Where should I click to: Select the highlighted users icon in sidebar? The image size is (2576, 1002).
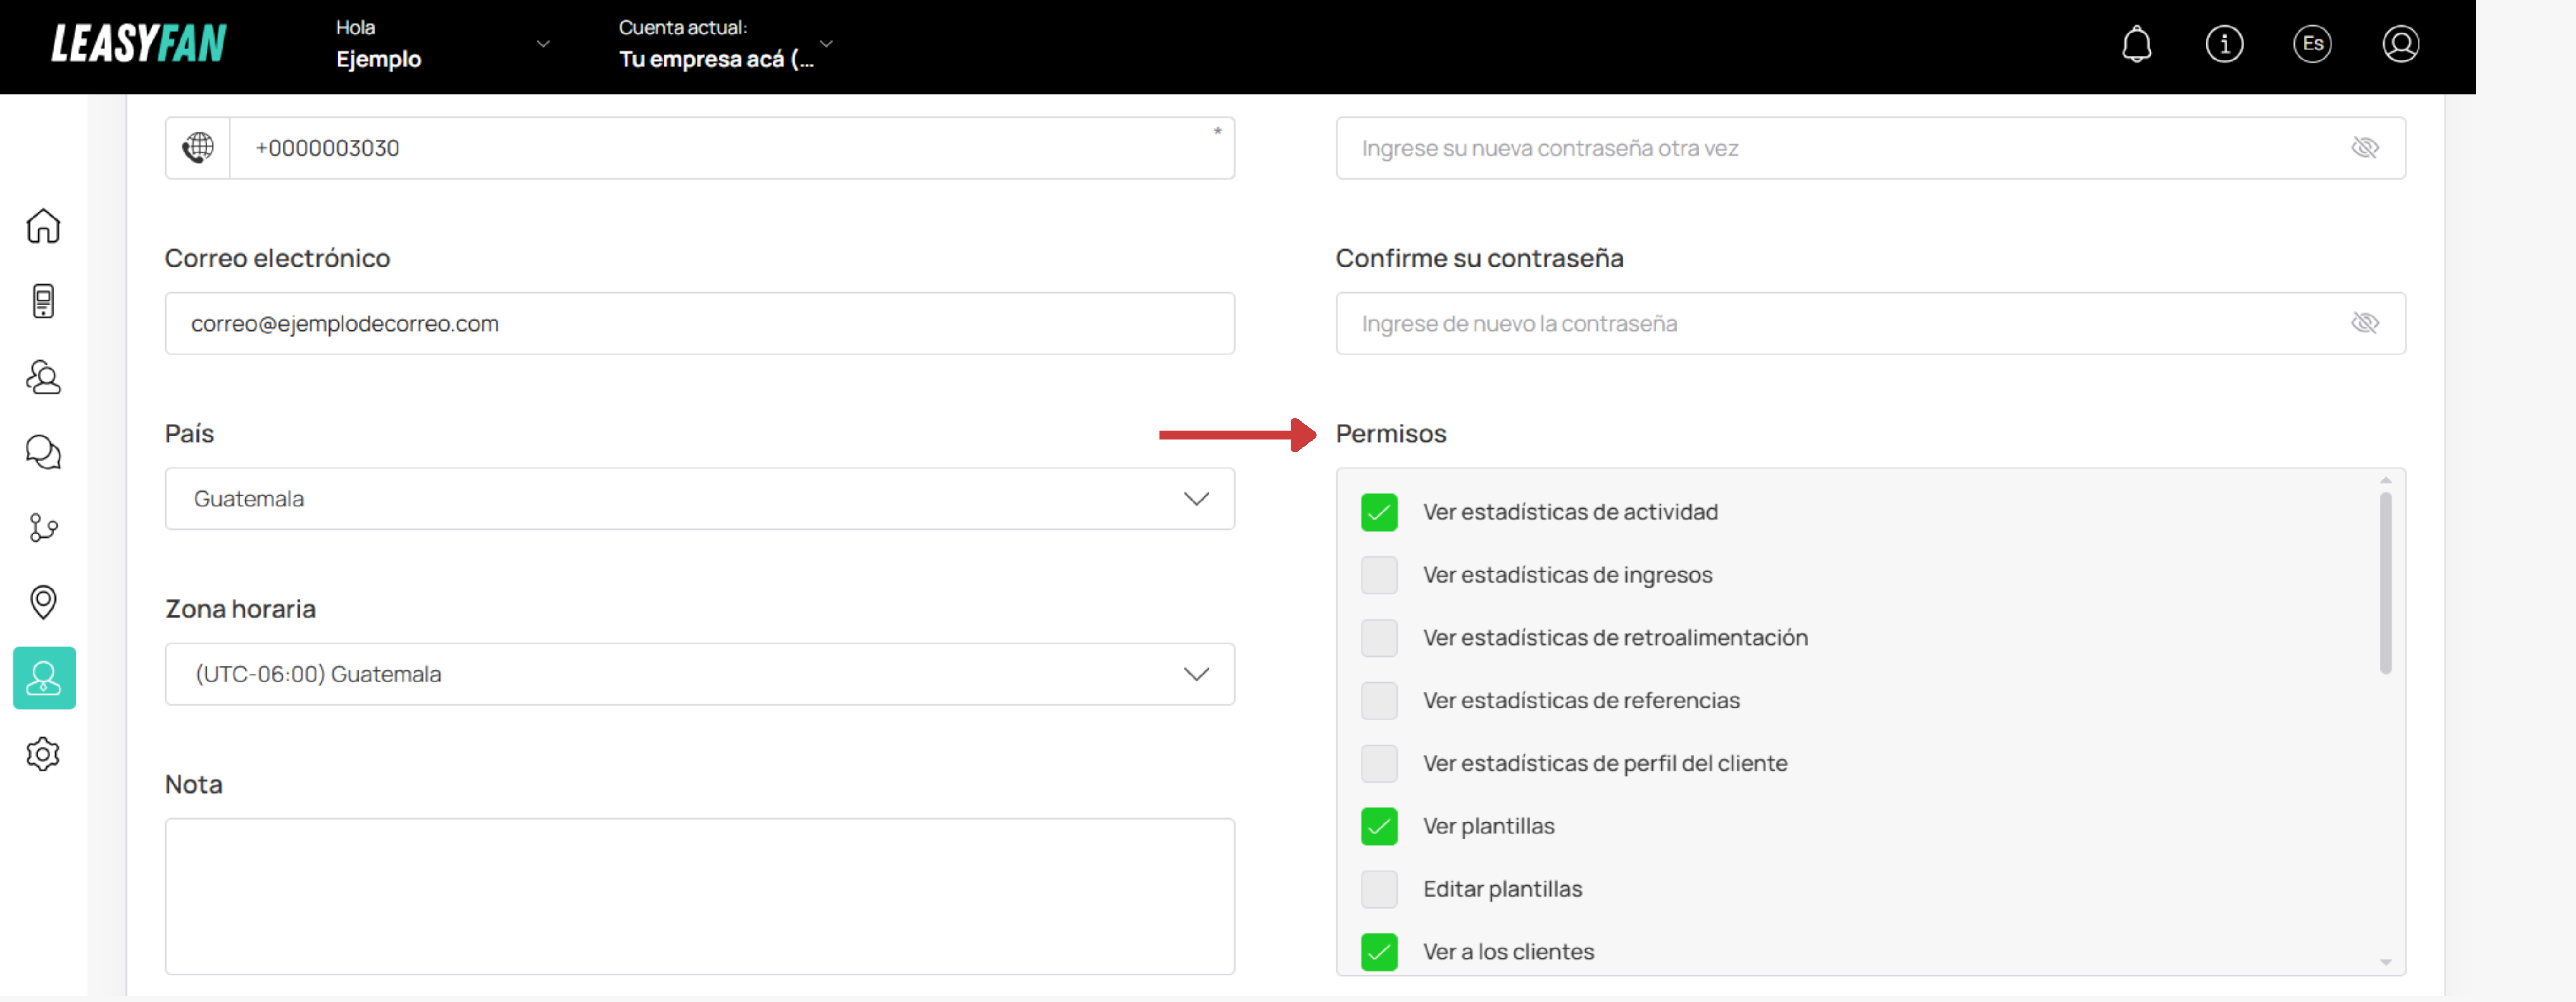(44, 678)
